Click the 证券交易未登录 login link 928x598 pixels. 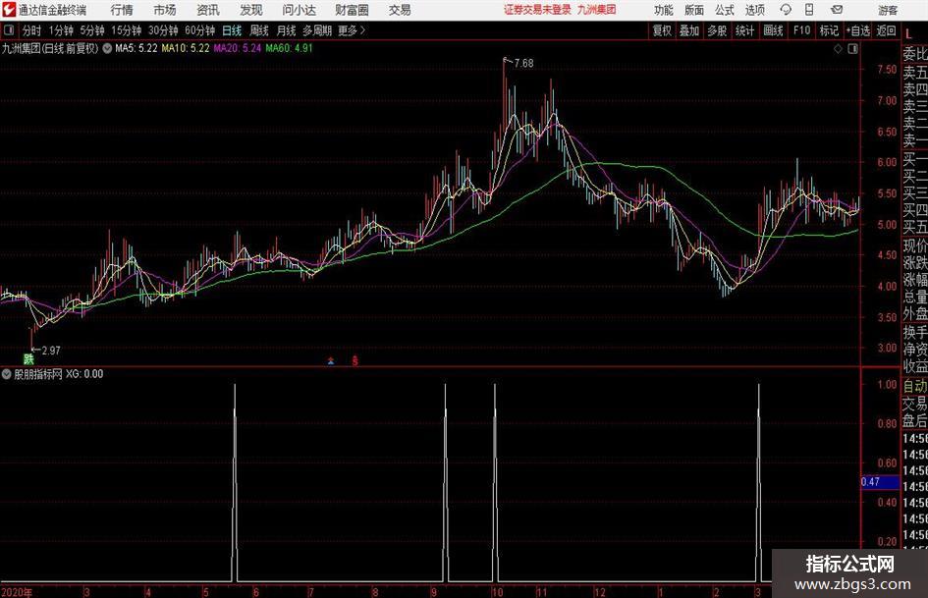pyautogui.click(x=538, y=10)
